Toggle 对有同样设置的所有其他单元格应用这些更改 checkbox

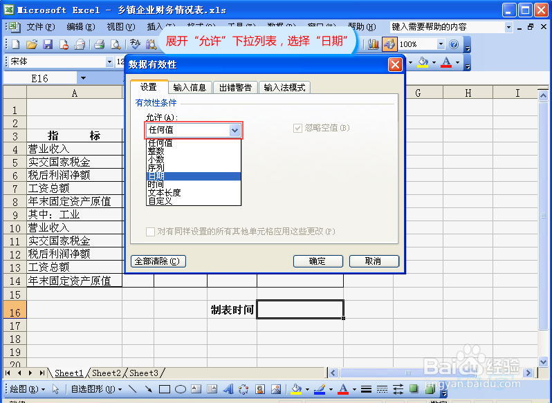point(150,232)
